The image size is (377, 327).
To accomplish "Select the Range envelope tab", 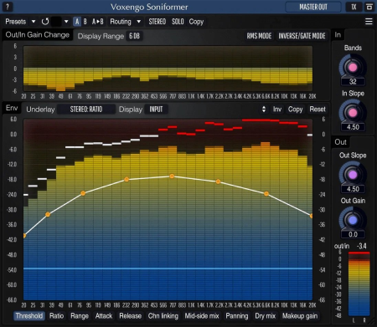I will (80, 316).
